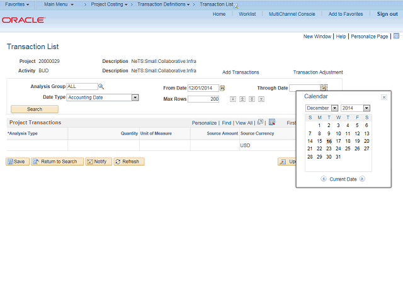Select December 20 in the calendar

pos(366,141)
